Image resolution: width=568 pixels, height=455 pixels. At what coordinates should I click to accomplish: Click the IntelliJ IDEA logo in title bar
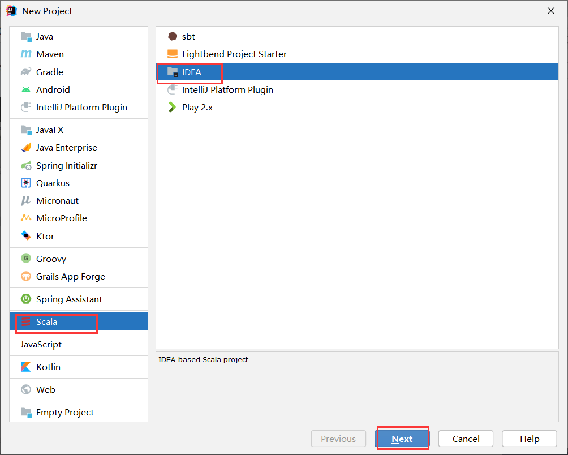coord(11,11)
